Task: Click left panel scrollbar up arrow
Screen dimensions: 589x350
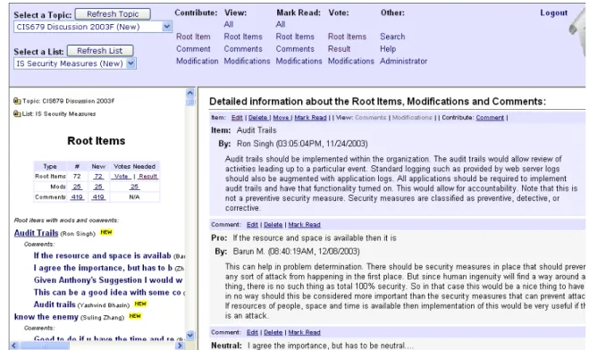Action: tap(190, 93)
